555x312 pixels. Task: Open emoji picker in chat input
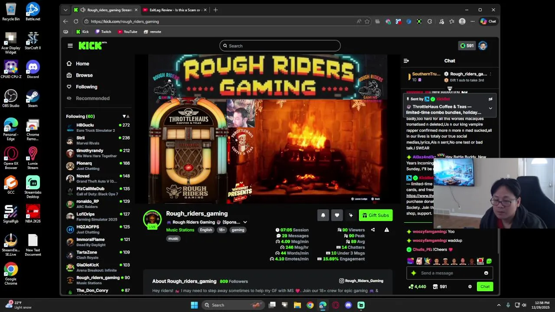pos(486,273)
